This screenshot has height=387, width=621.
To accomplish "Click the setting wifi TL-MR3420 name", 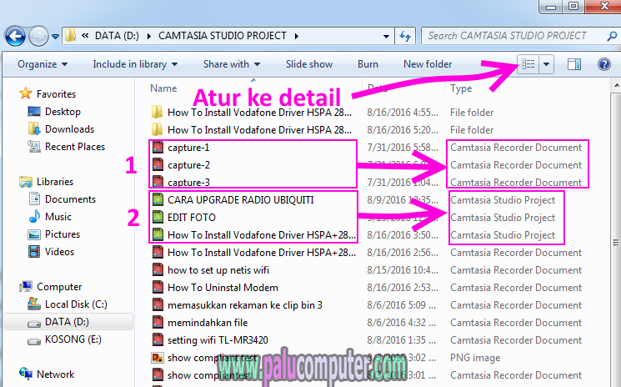I will pos(218,339).
